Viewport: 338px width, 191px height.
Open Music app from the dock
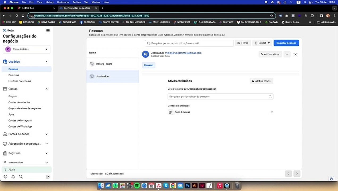[219, 186]
